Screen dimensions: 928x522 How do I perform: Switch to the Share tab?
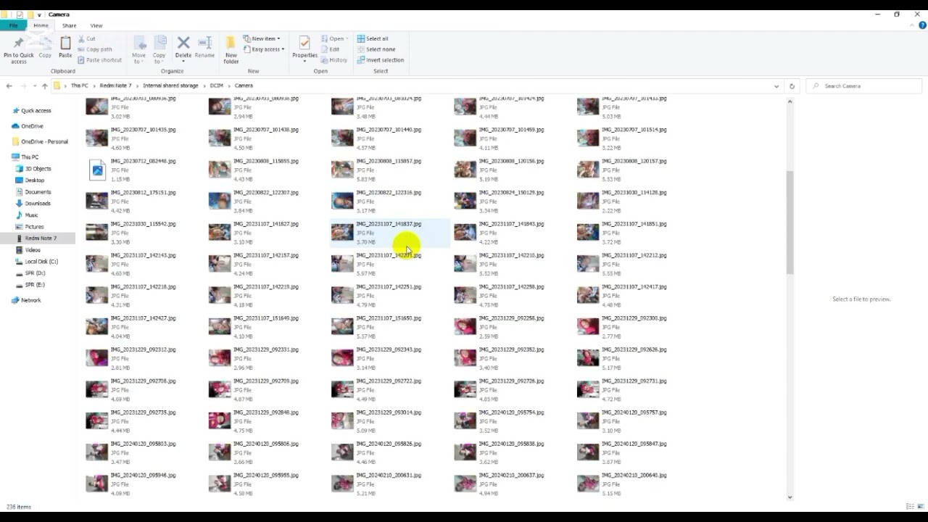point(69,25)
